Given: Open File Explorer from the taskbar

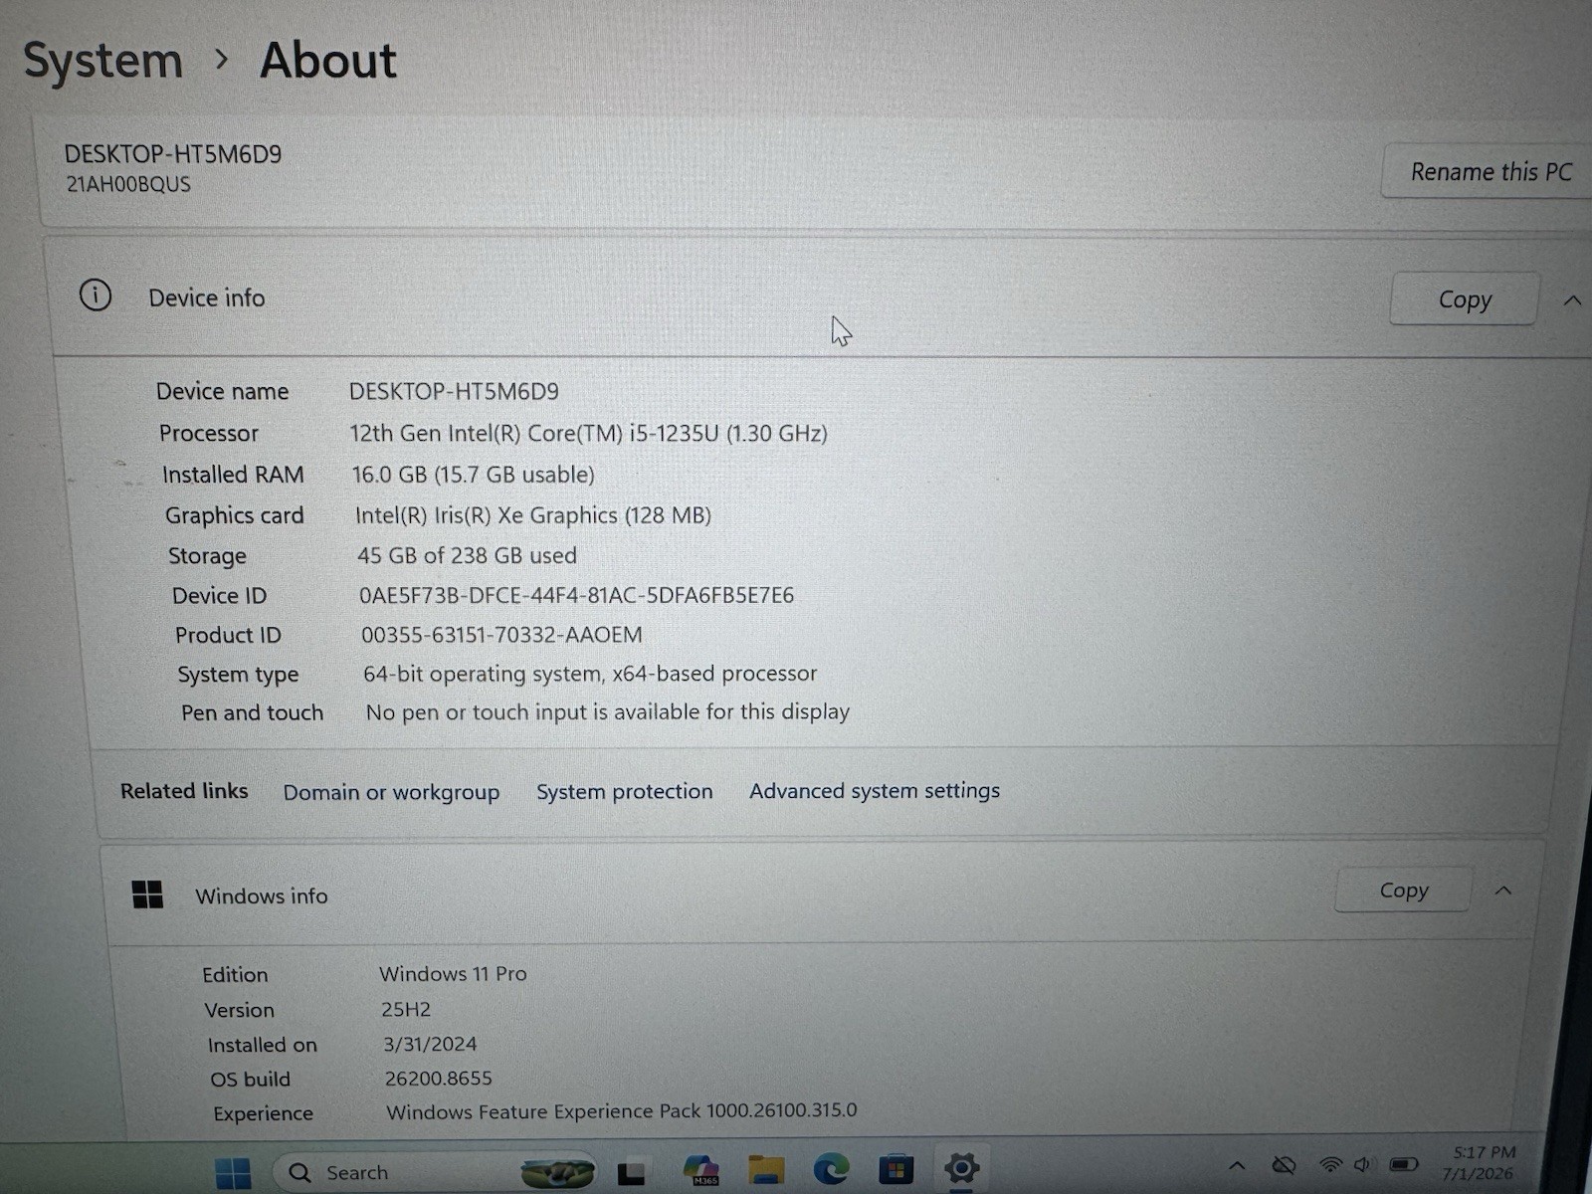Looking at the screenshot, I should [766, 1170].
